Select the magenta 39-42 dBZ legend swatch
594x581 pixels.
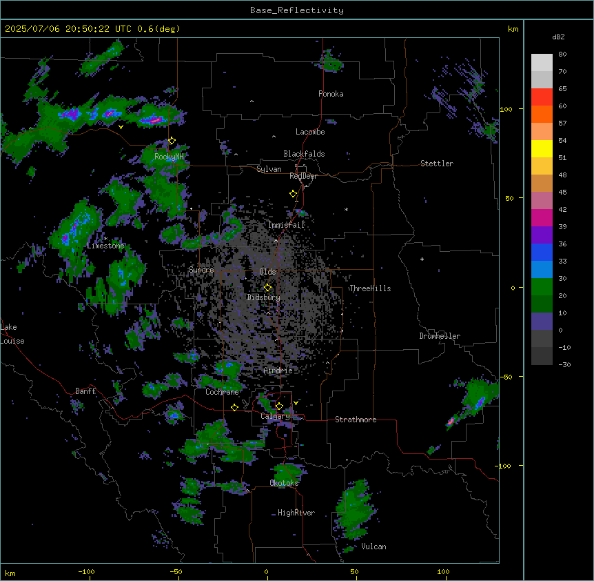[542, 217]
